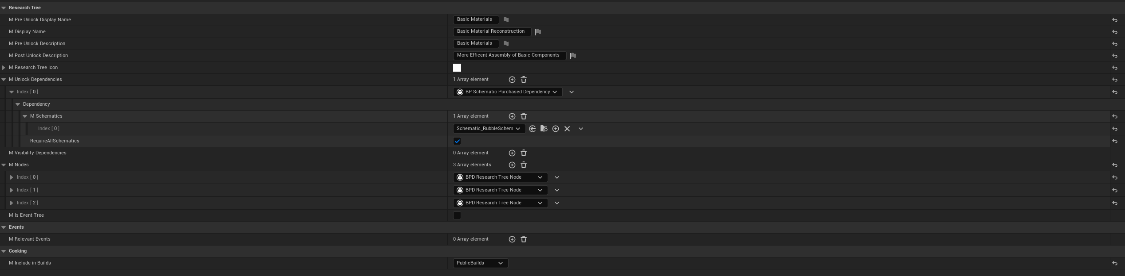Screen dimensions: 1125x276
Task: Open BPD Research Tree Node dropdown for Index 0
Action: point(500,177)
